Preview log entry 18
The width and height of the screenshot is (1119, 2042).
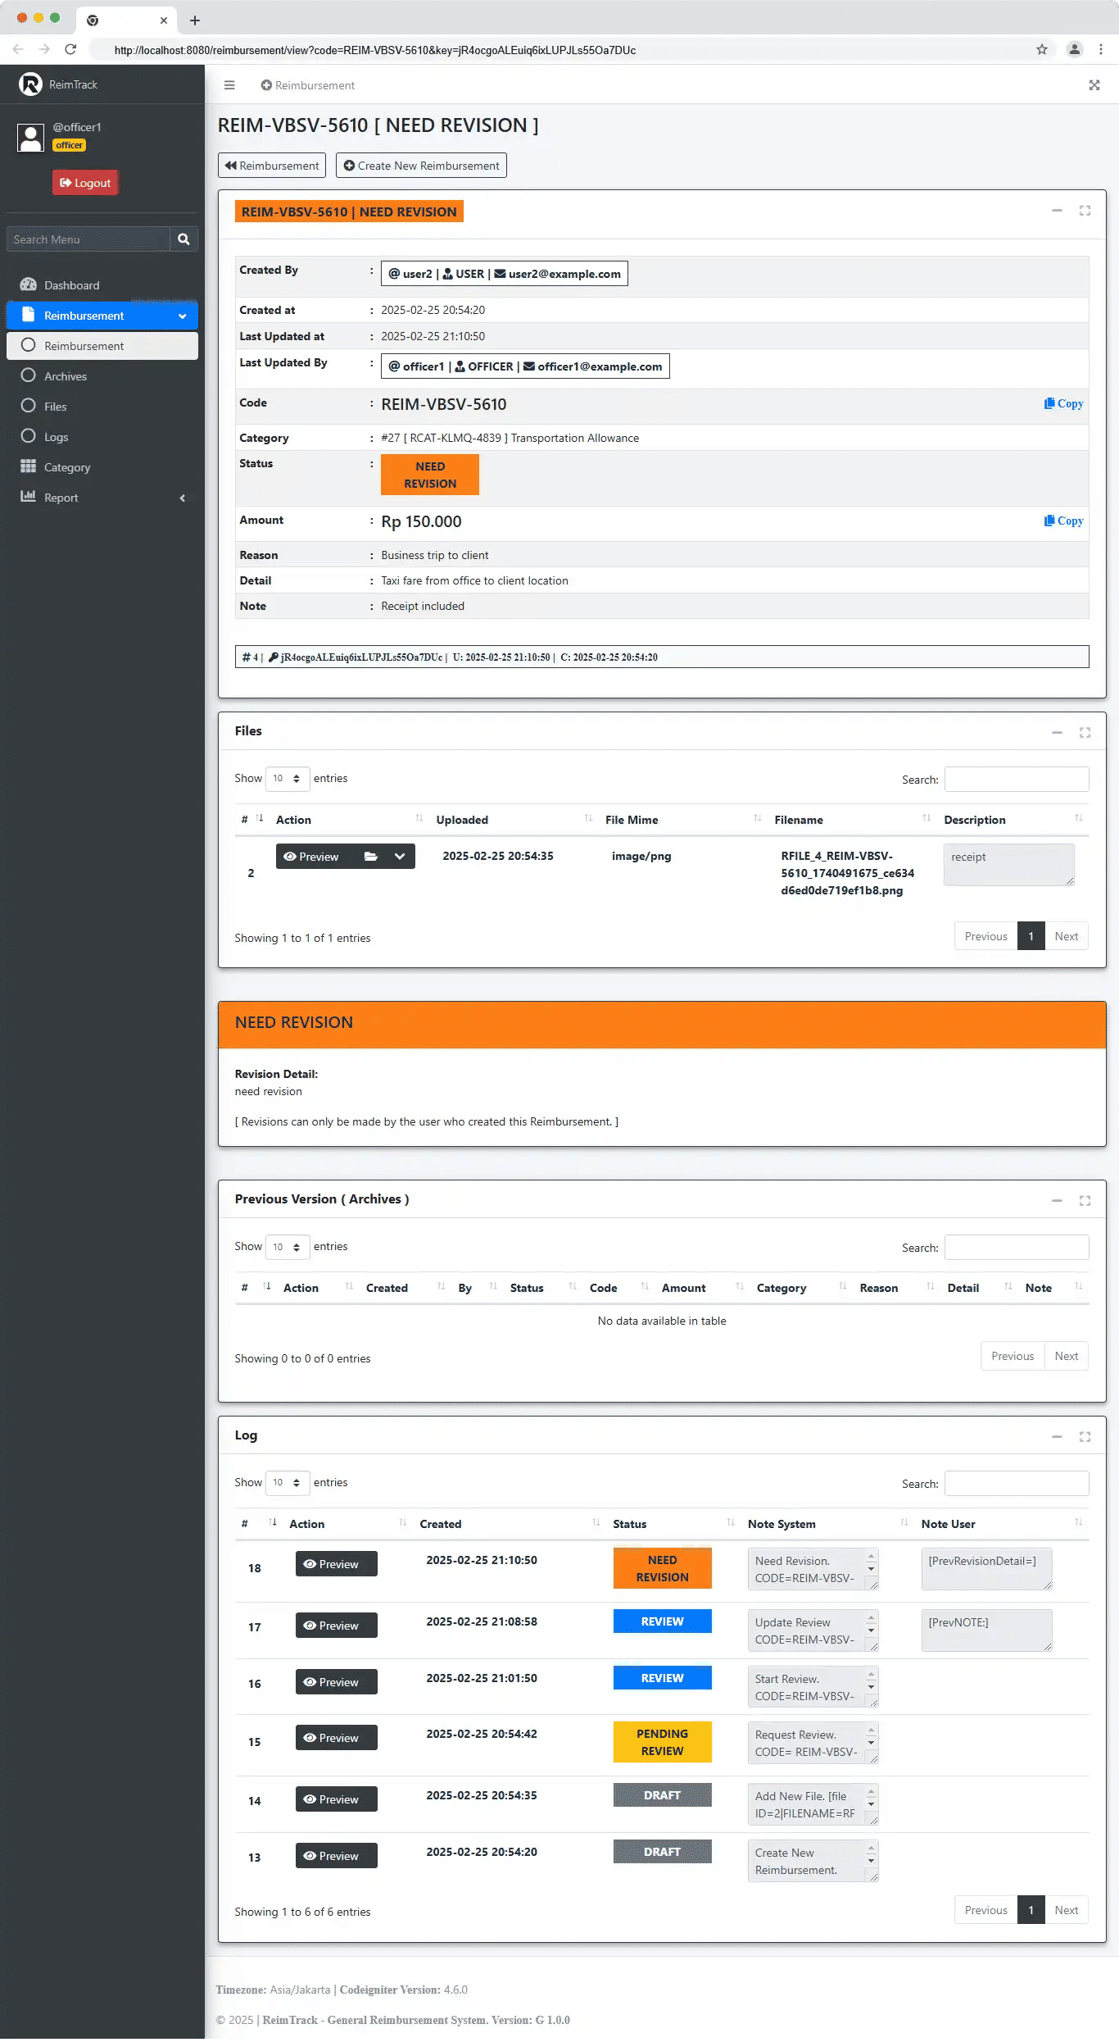point(337,1564)
